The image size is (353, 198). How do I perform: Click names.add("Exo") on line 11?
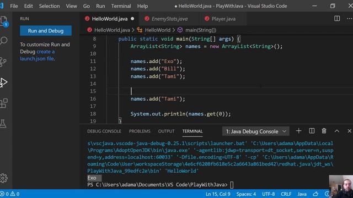point(156,61)
